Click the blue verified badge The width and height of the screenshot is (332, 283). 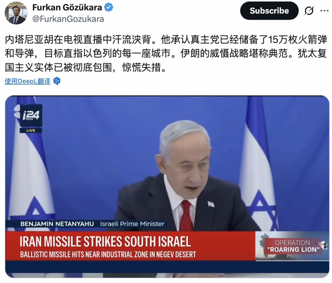click(x=109, y=8)
